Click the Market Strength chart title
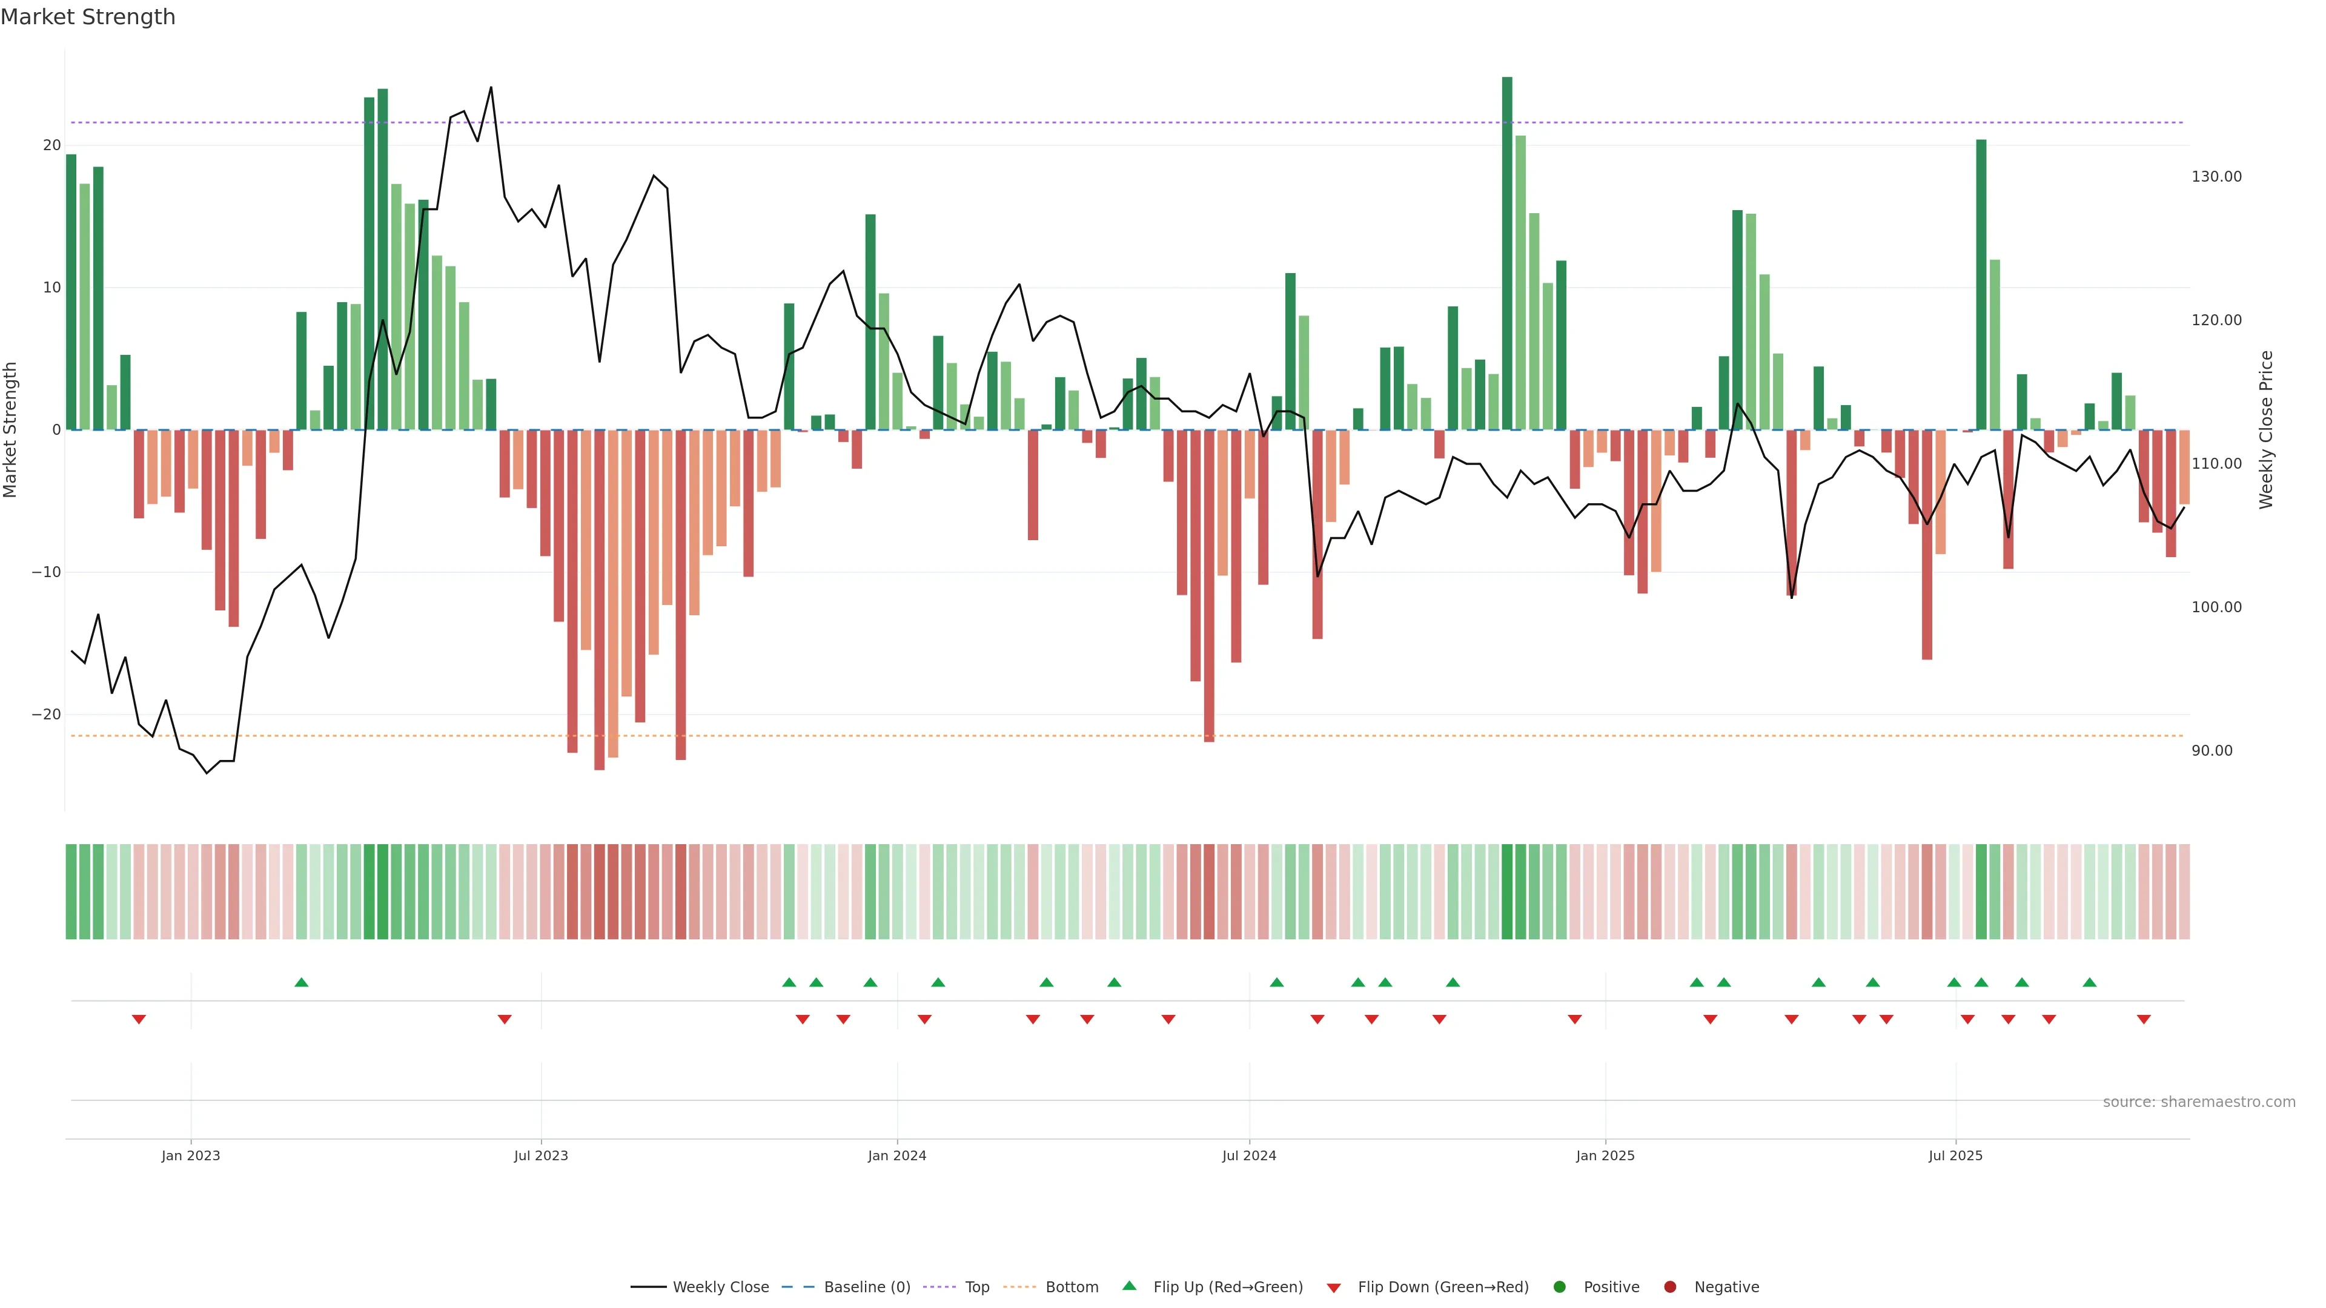The height and width of the screenshot is (1308, 2326). pyautogui.click(x=88, y=17)
